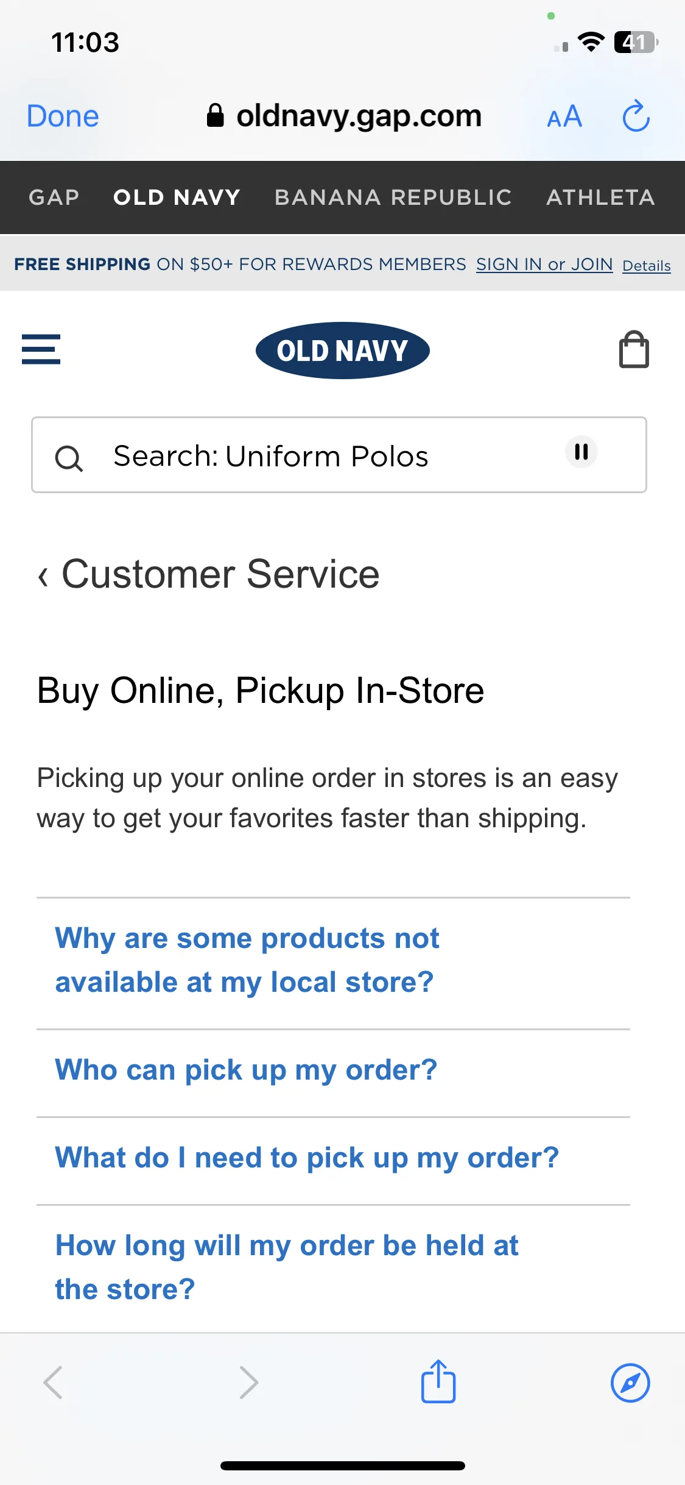
Task: Pause the rotating search suggestions
Action: coord(581,452)
